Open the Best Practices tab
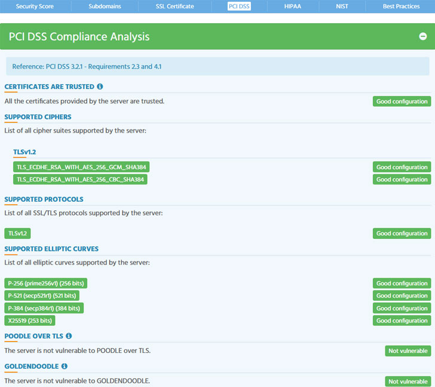435x387 pixels. coord(401,6)
